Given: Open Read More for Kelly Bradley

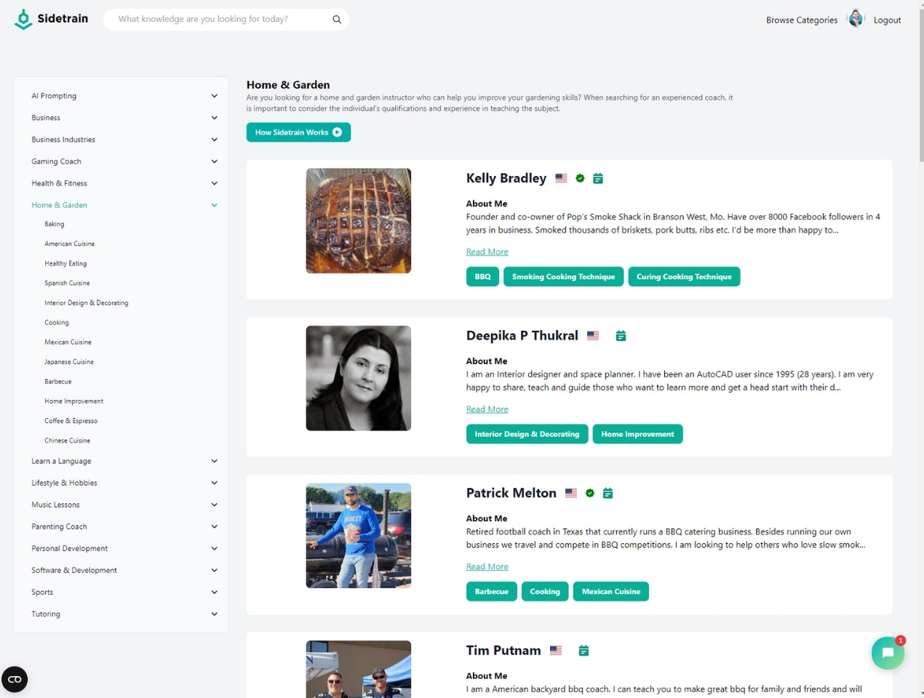Looking at the screenshot, I should (x=487, y=252).
